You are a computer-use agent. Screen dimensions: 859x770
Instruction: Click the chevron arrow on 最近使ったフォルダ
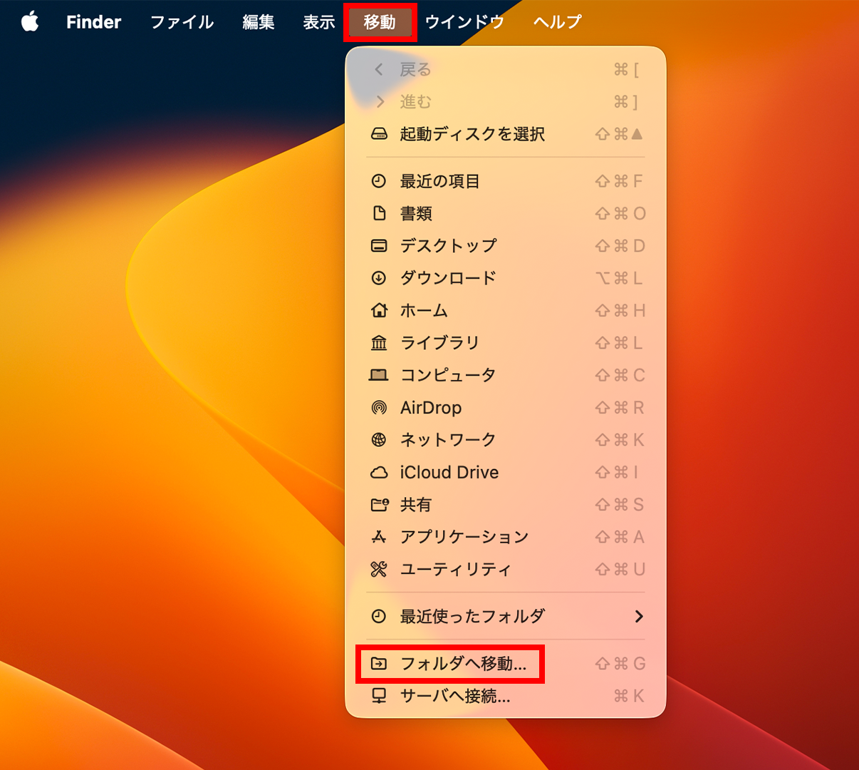pyautogui.click(x=638, y=616)
